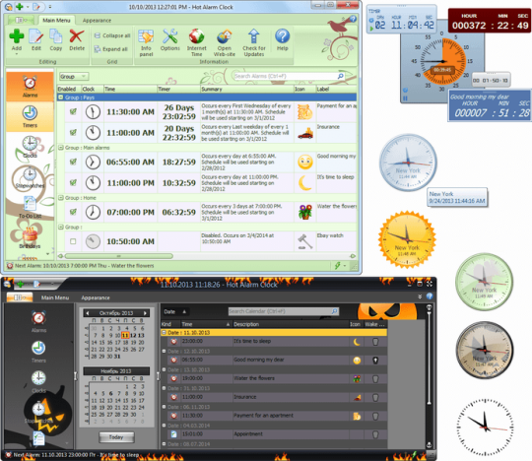Viewport: 532px width, 461px height.
Task: Click the help icon in dark window
Action: pos(430,296)
